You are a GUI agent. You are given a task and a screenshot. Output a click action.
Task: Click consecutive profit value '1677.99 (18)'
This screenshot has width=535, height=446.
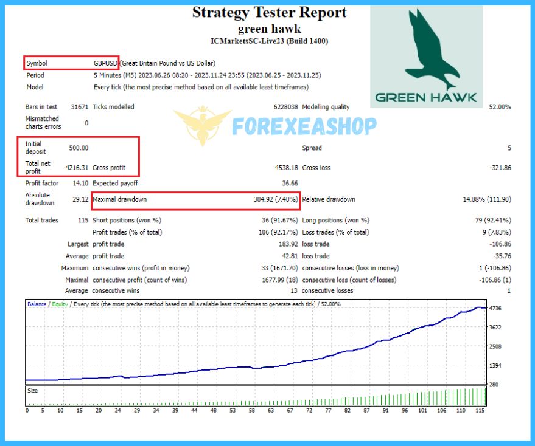point(280,280)
